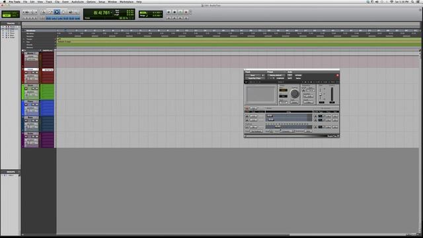Click the red Record transport button
This screenshot has height=238, width=423.
click(x=186, y=12)
